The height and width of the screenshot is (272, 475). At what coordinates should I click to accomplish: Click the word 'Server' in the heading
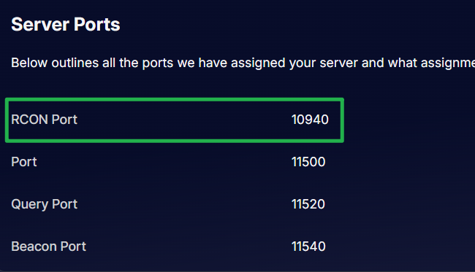[x=40, y=25]
